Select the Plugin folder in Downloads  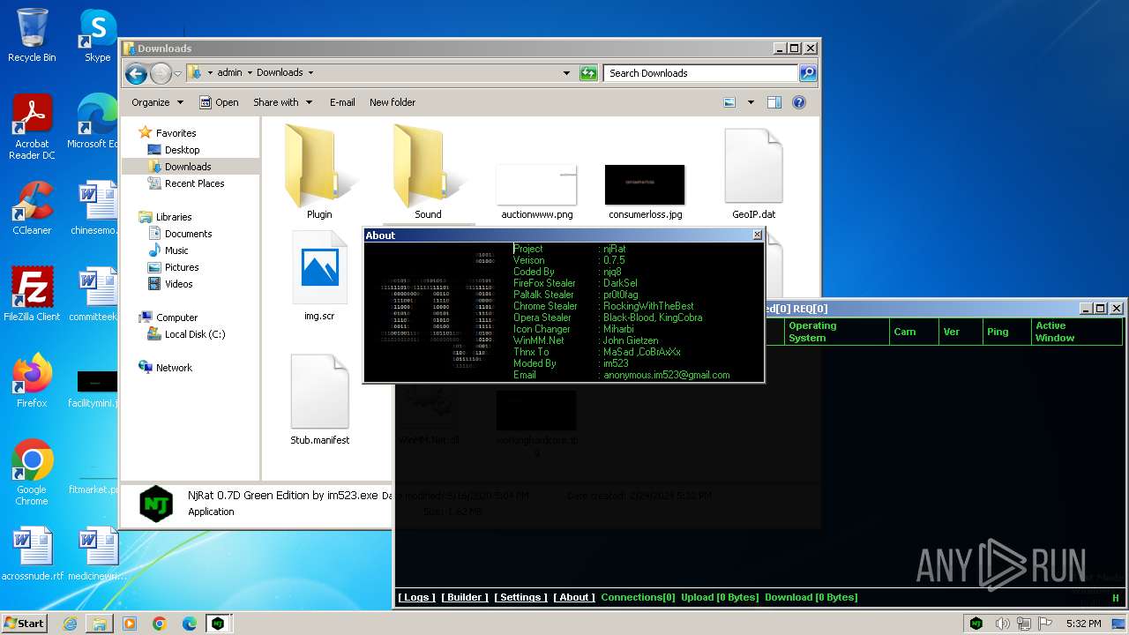[319, 171]
